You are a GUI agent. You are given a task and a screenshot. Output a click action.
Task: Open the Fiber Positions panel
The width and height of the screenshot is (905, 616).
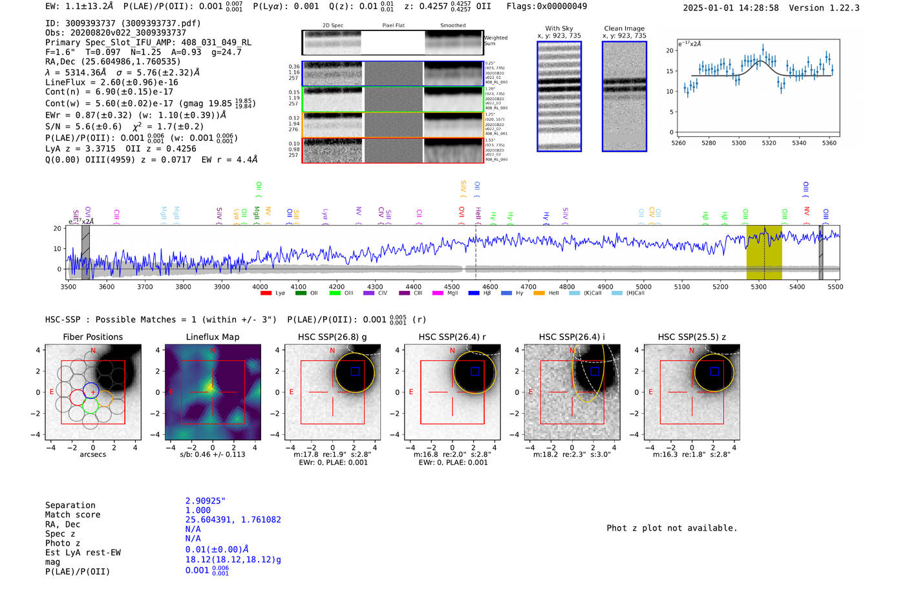click(x=93, y=392)
